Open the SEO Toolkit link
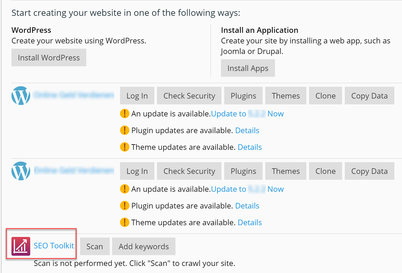The width and height of the screenshot is (402, 273). click(x=54, y=246)
